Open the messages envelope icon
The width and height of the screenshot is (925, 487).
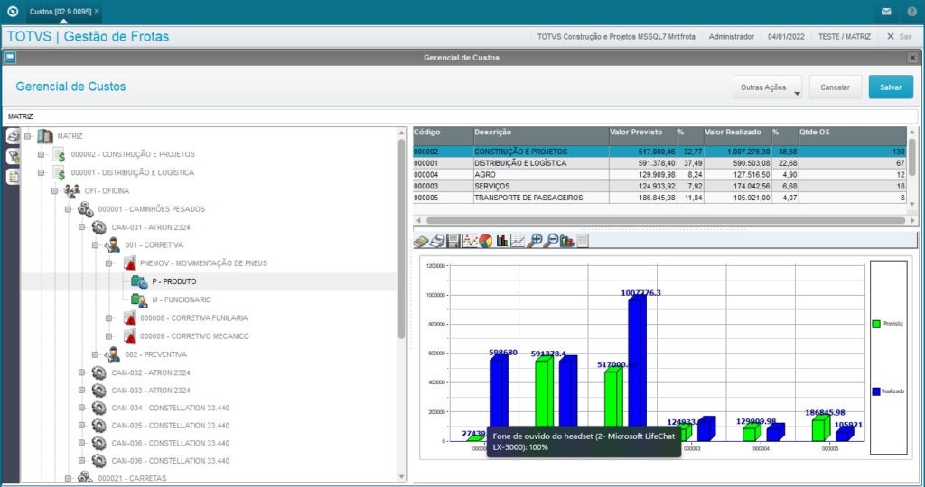click(x=886, y=11)
